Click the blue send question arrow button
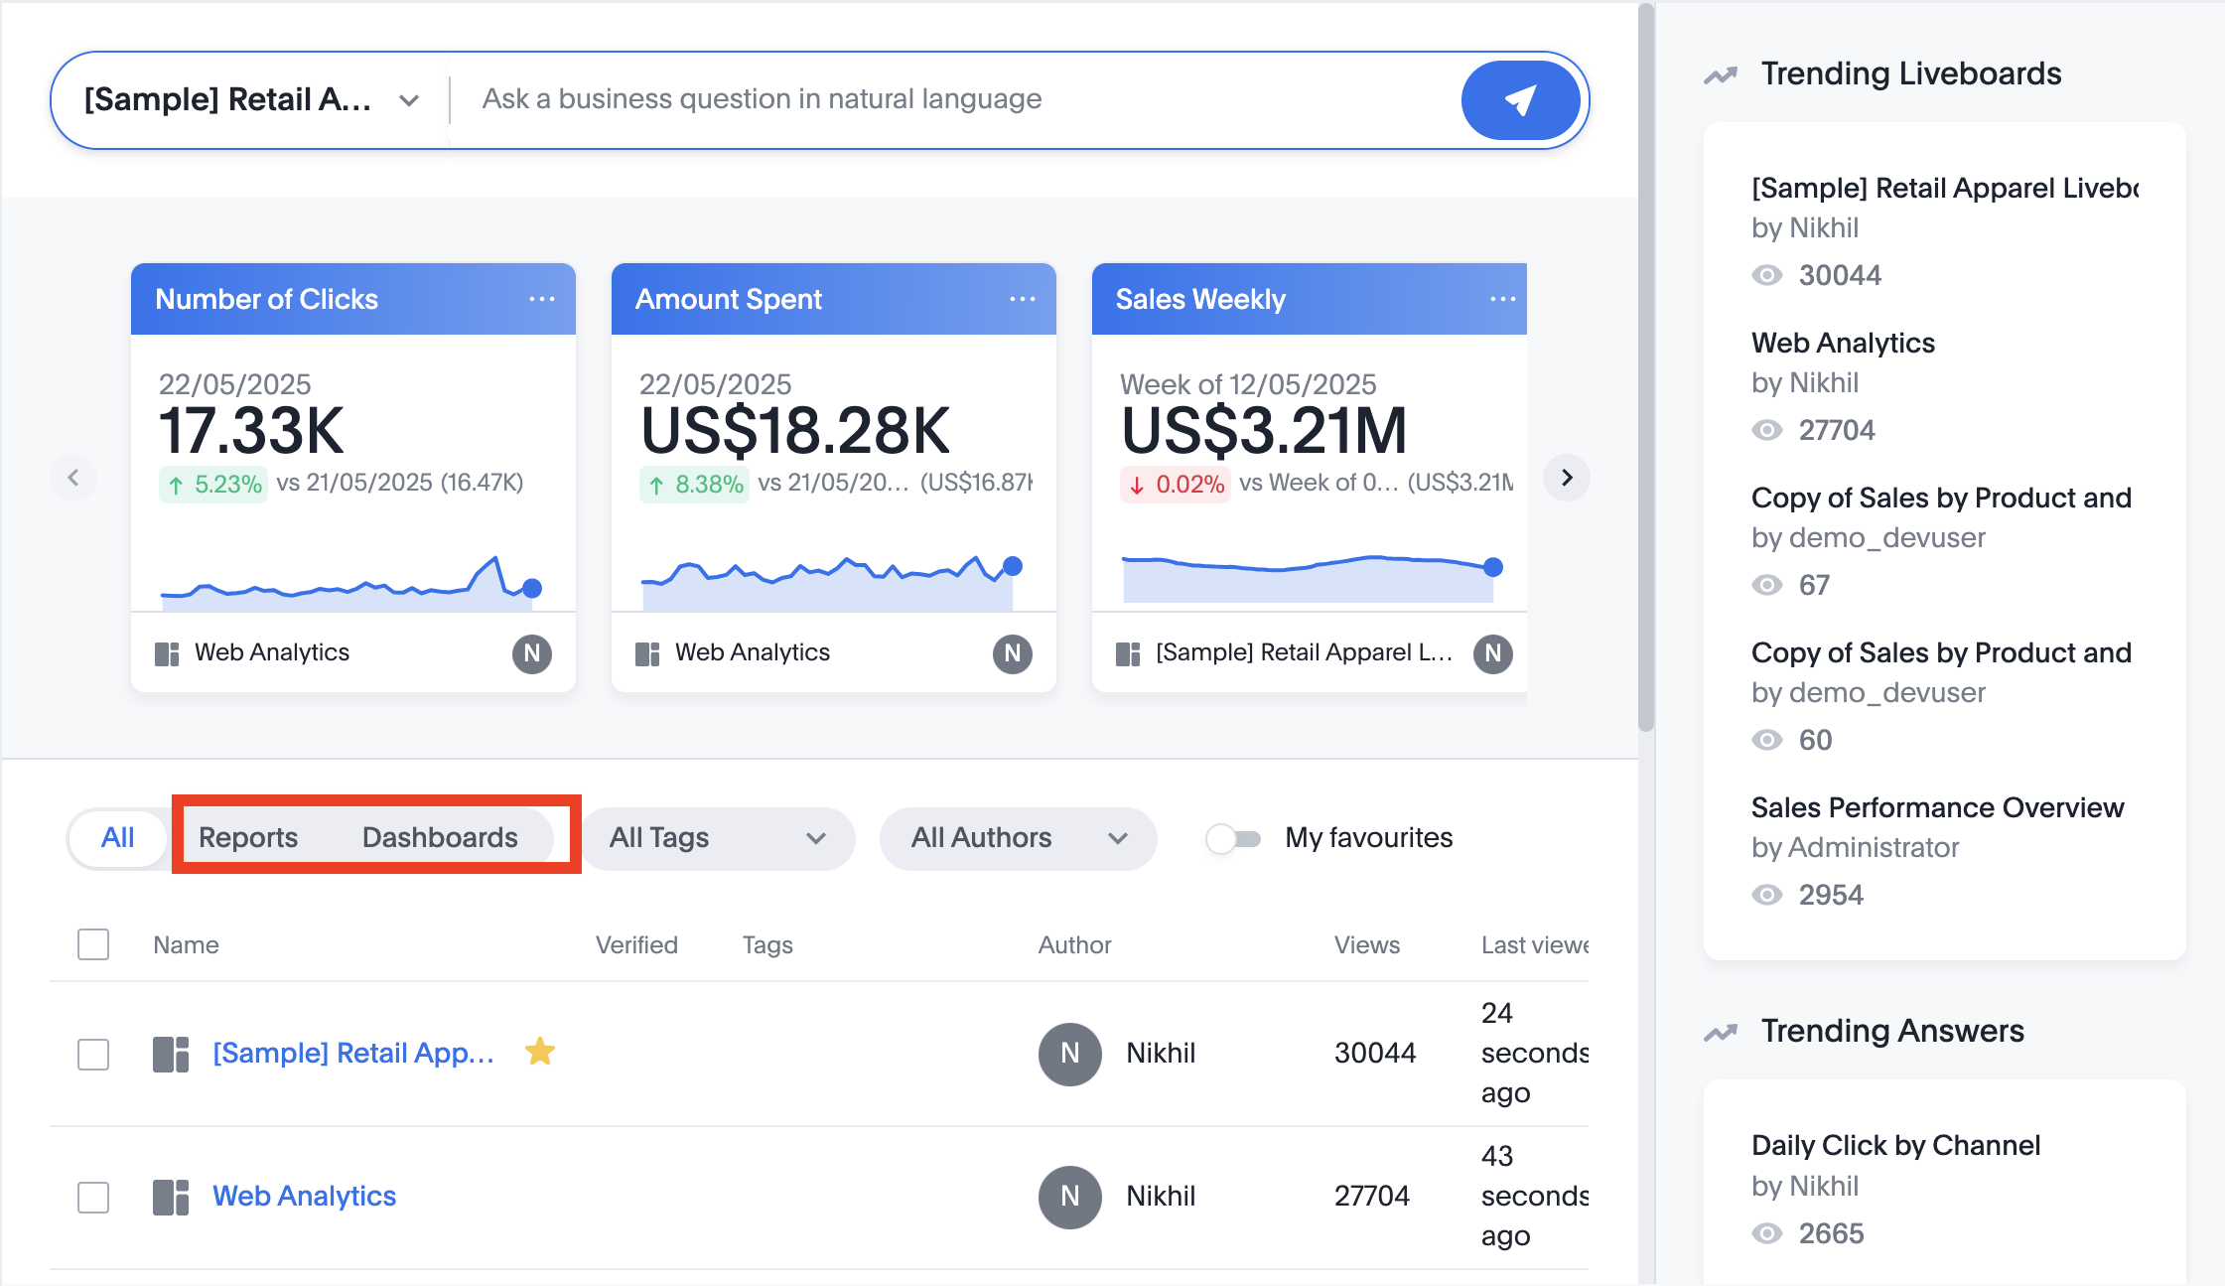 click(1519, 100)
